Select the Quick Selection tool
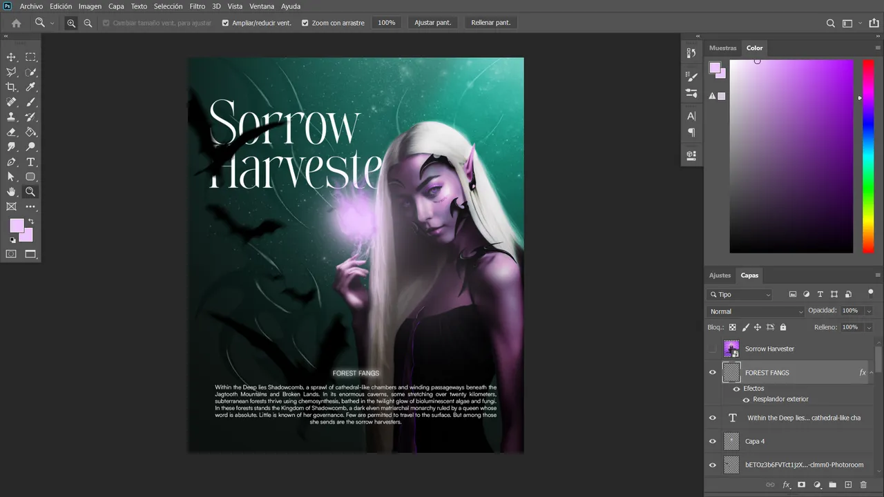This screenshot has height=497, width=884. coord(30,72)
